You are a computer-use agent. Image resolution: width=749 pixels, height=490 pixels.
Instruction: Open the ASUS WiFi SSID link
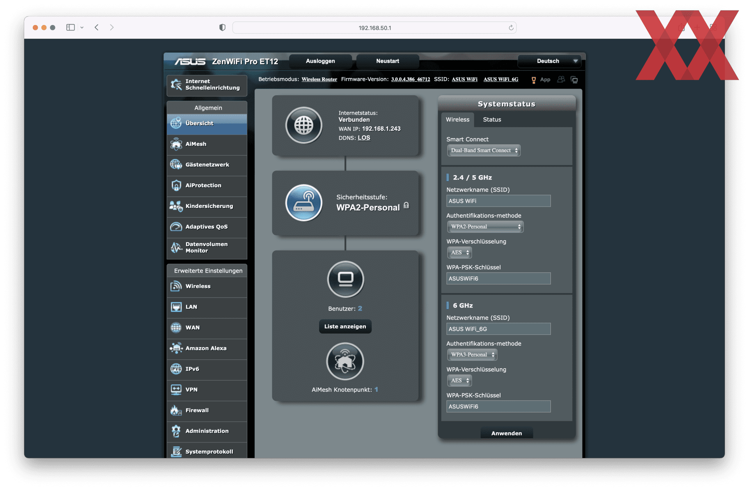[x=465, y=80]
